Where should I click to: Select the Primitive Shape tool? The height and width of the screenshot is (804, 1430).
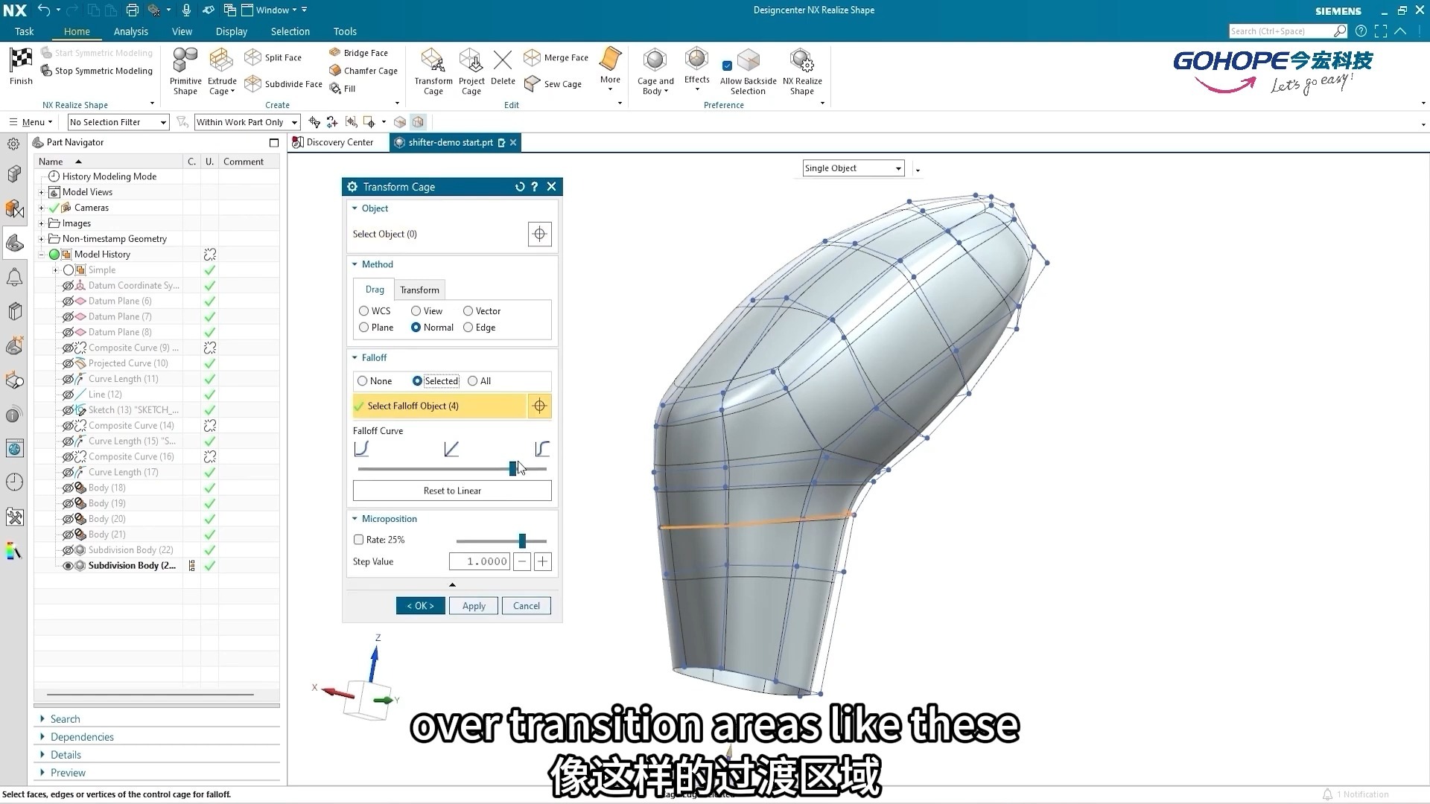(185, 61)
